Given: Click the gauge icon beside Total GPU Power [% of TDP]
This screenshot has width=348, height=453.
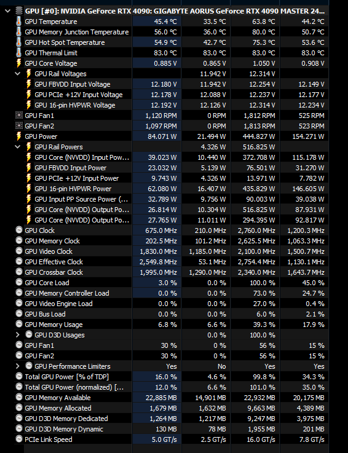Looking at the screenshot, I should pos(19,376).
